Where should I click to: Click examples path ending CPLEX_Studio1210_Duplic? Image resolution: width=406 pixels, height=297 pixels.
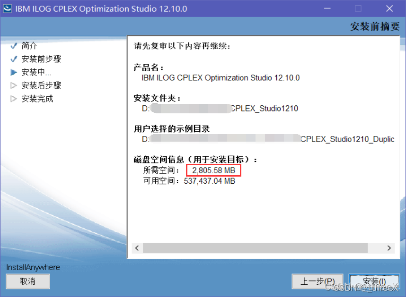click(268, 139)
